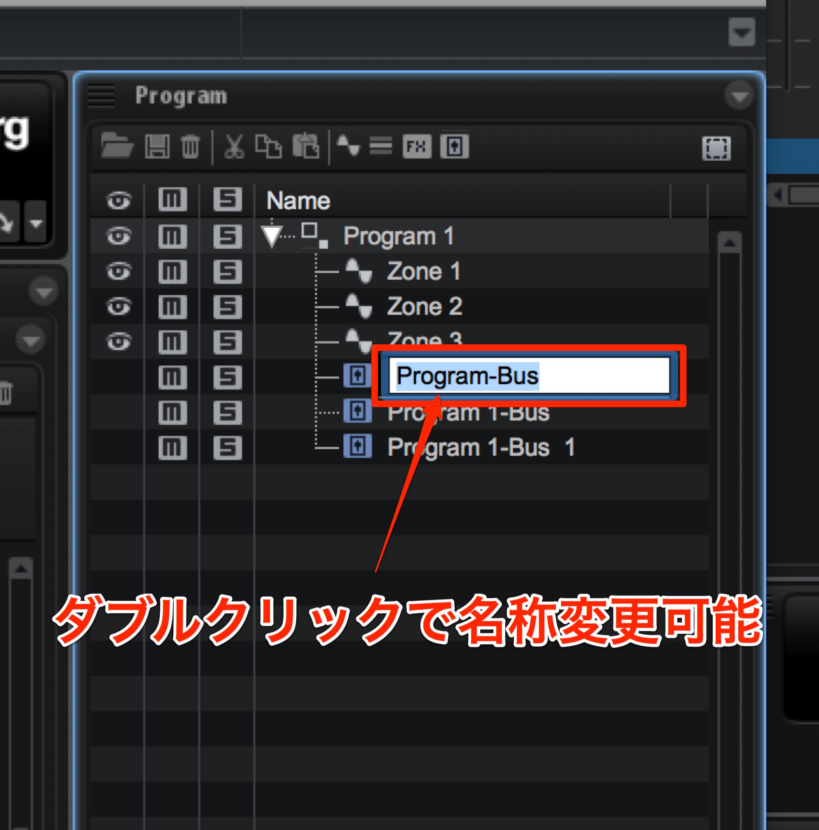Mute Zone 1 with its M button
The height and width of the screenshot is (830, 819).
(172, 271)
